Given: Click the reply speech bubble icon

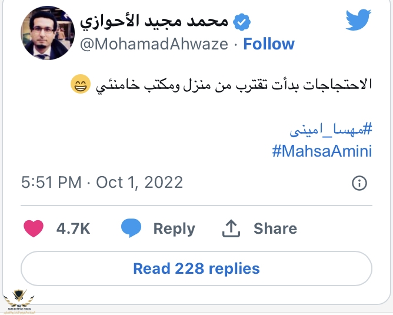Looking at the screenshot, I should point(131,228).
